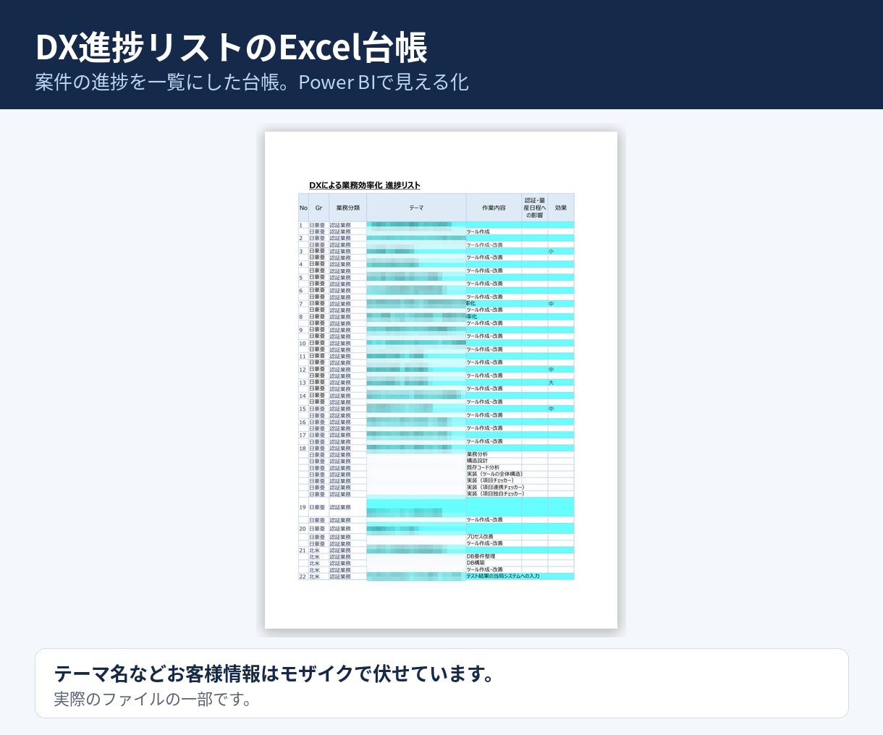Click the 業務分析 work item cell
This screenshot has width=883, height=735.
(x=494, y=454)
